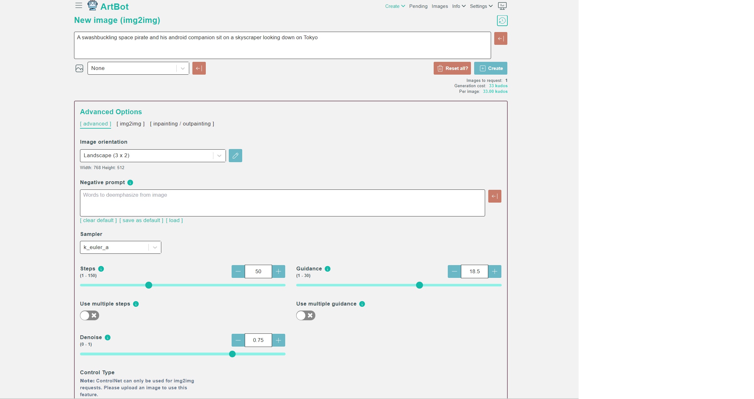Click the save as default link
The image size is (754, 399).
click(141, 221)
